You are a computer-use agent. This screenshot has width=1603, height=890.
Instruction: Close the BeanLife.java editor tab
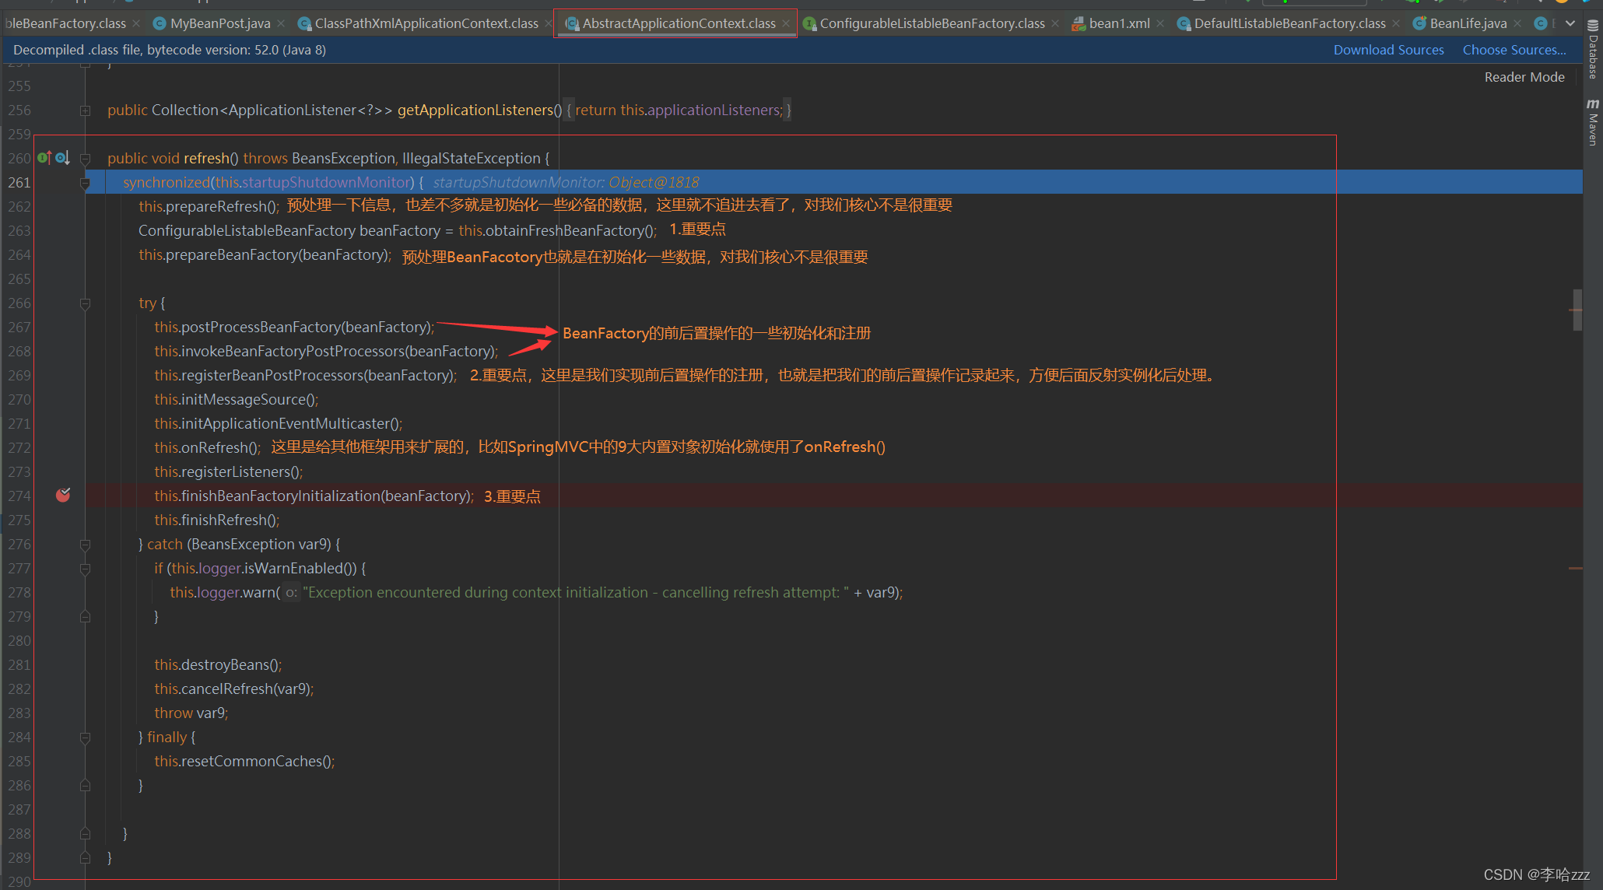tap(1517, 24)
